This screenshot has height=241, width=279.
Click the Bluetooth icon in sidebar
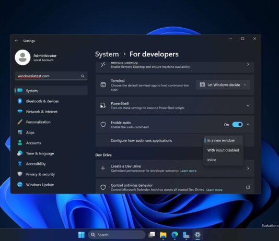click(20, 101)
